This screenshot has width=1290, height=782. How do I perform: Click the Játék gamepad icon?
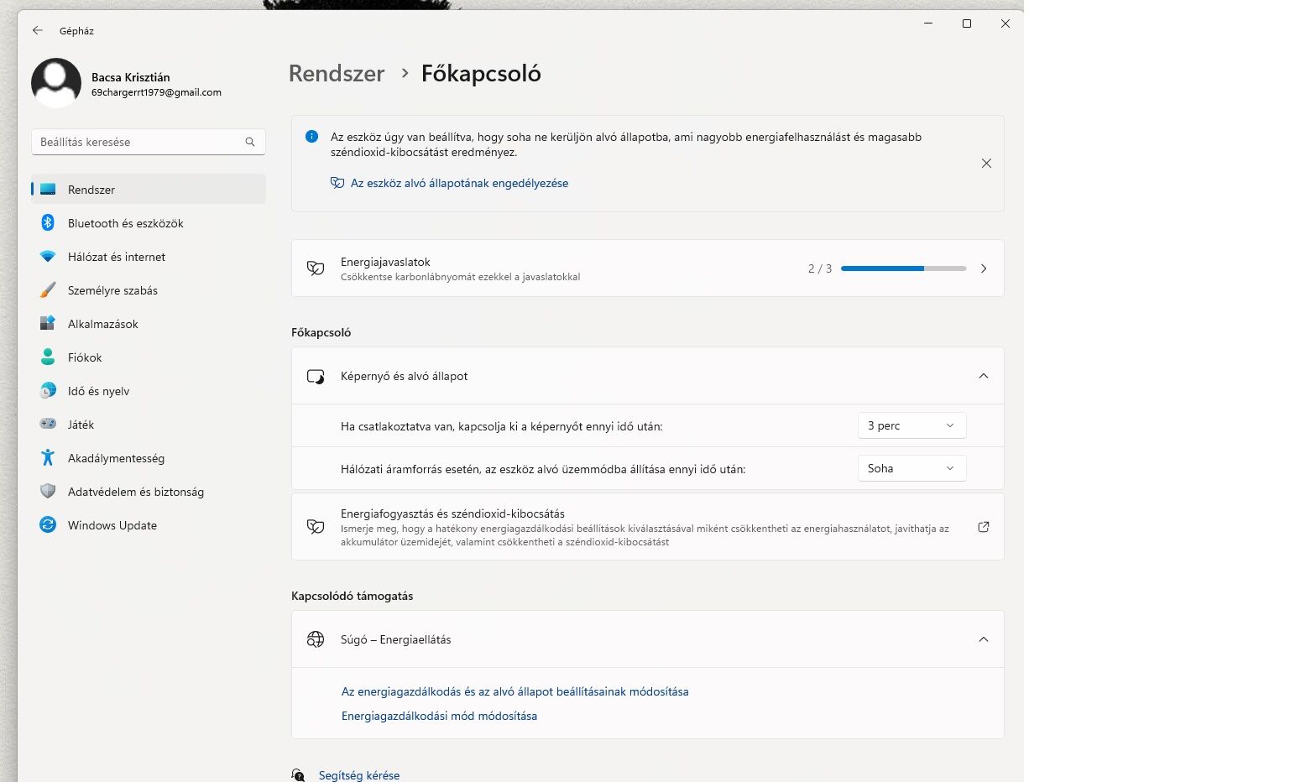point(48,425)
